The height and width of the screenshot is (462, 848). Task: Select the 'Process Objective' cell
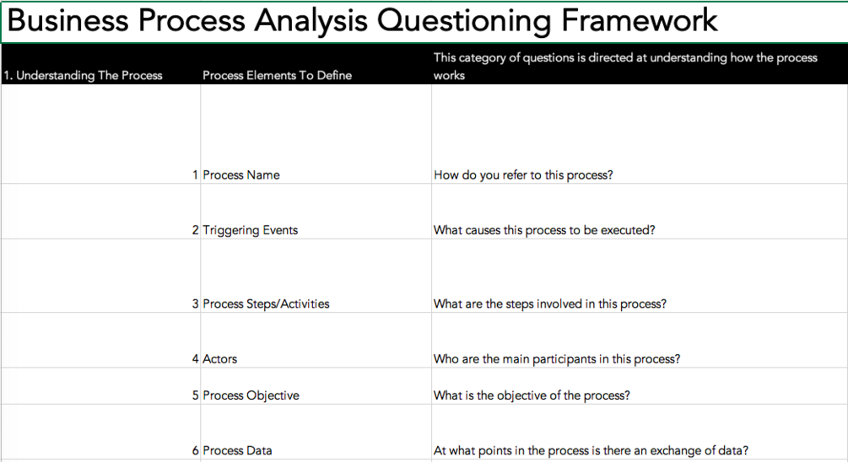coord(251,395)
